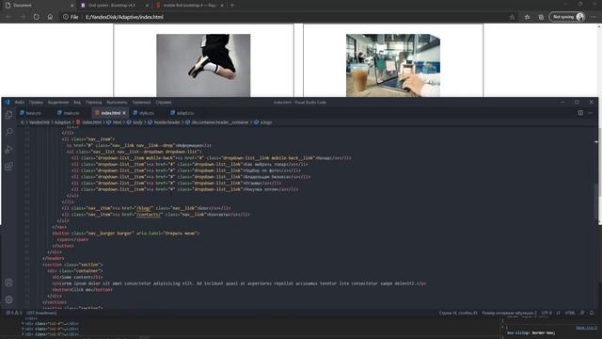Image resolution: width=602 pixels, height=339 pixels.
Task: Click the body breadcrumb segment
Action: click(x=137, y=122)
